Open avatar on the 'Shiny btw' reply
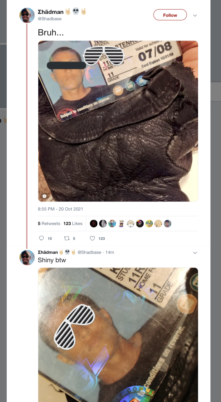The height and width of the screenshot is (402, 221). pos(27,257)
